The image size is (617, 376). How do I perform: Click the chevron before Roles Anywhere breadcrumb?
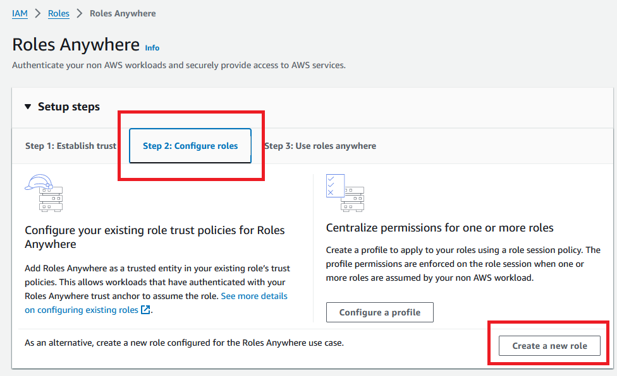(80, 13)
